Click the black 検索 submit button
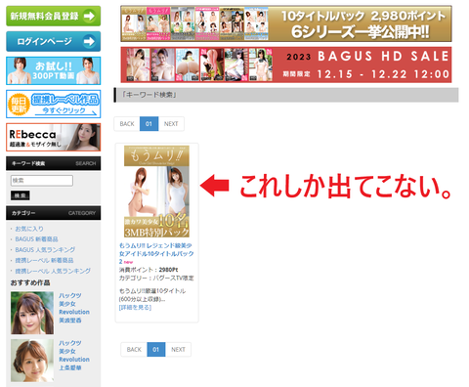The height and width of the screenshot is (387, 469). [21, 195]
